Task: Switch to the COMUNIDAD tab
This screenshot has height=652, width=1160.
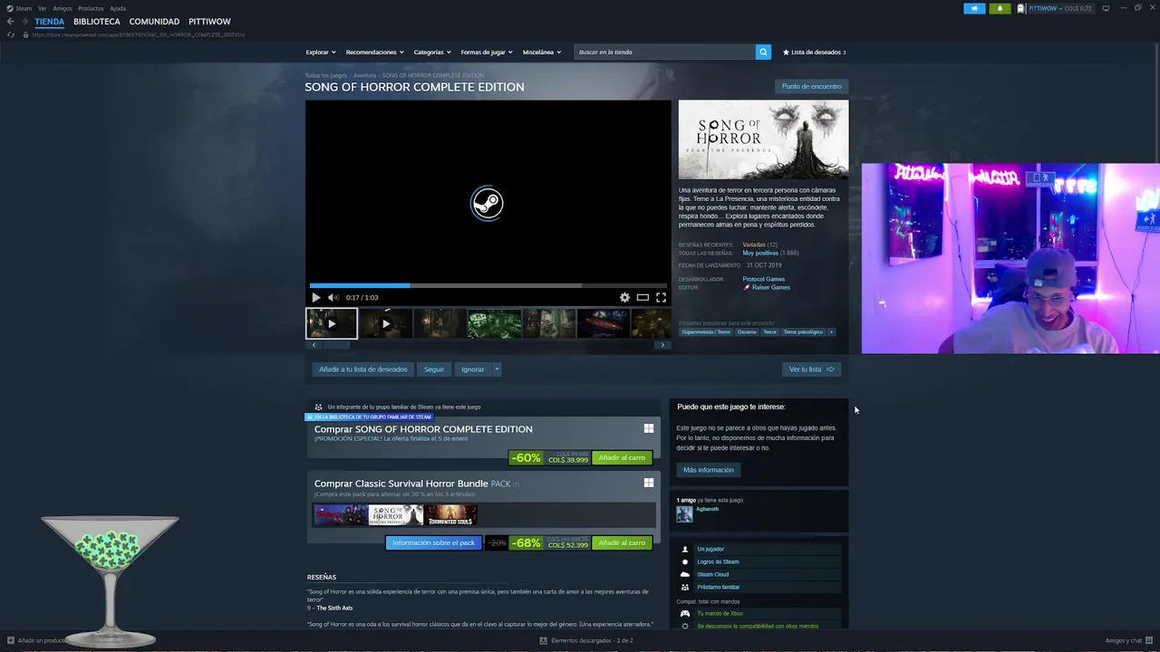Action: pos(154,22)
